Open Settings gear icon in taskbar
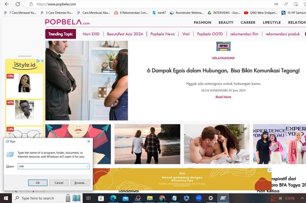 click(211, 198)
